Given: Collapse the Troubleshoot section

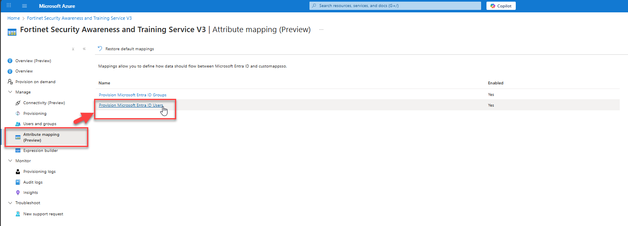Looking at the screenshot, I should [10, 203].
